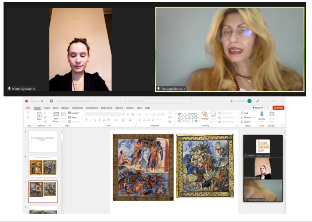
Task: Click the Decrease Font Size icon
Action: tap(128, 114)
